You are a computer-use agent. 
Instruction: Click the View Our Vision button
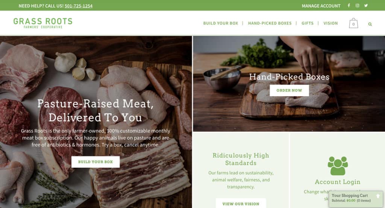[x=241, y=203]
